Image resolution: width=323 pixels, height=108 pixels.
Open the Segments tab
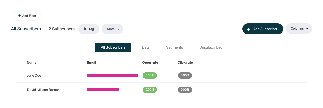[174, 47]
